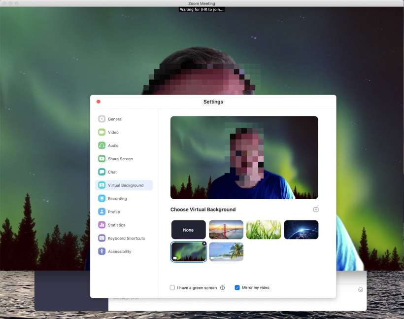
Task: Click the 'Choose Virtual Background' heading
Action: [x=203, y=210]
